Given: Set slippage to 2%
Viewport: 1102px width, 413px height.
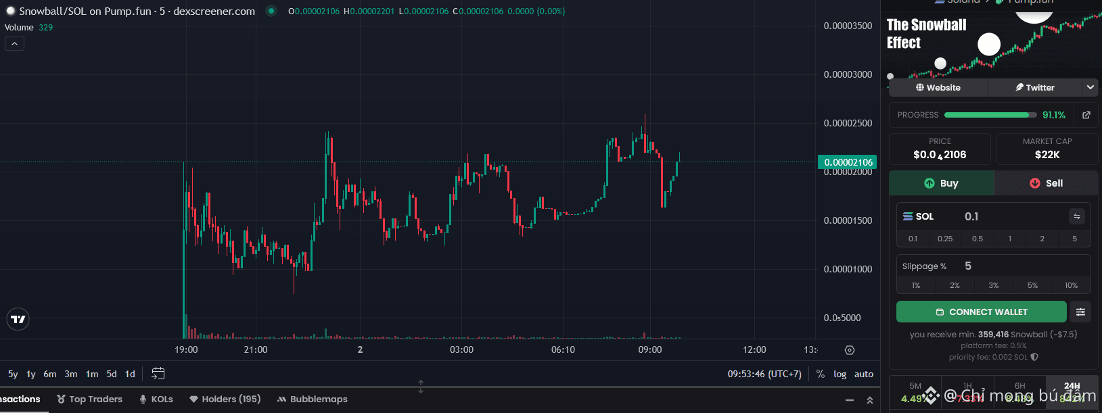Looking at the screenshot, I should coord(955,285).
